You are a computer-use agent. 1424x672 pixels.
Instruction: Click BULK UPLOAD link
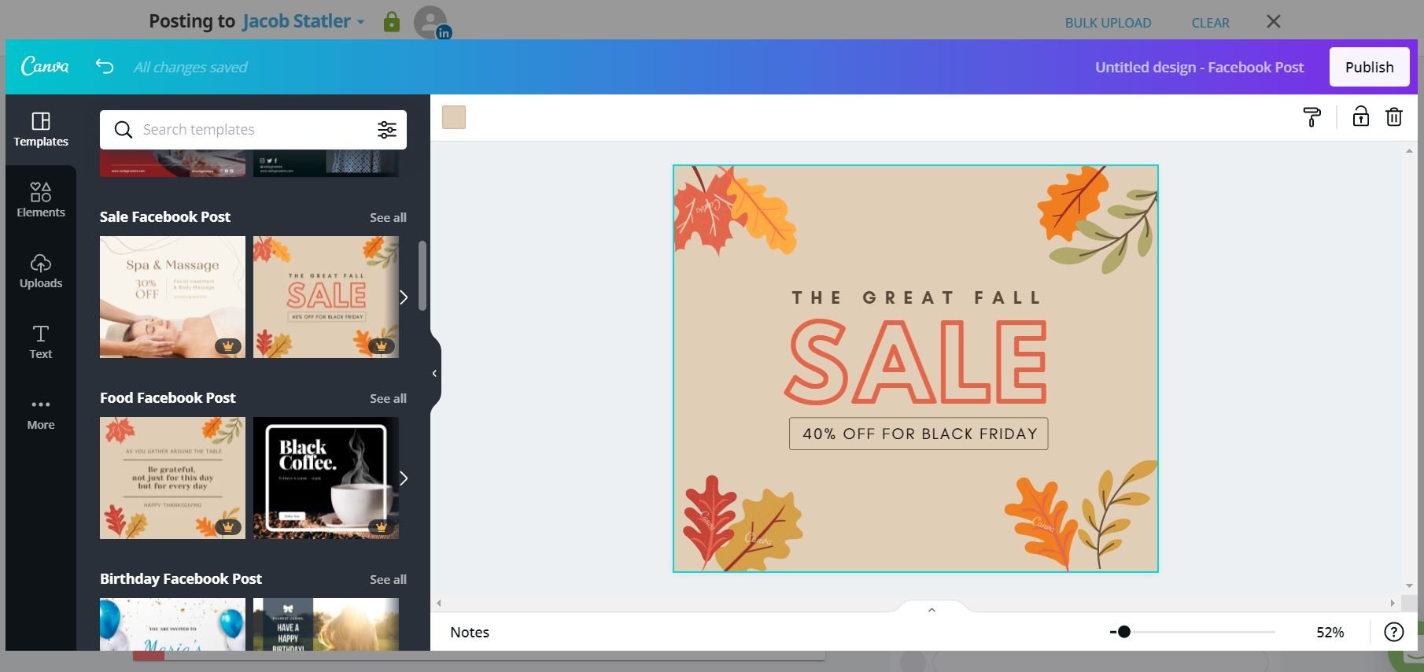click(x=1108, y=23)
